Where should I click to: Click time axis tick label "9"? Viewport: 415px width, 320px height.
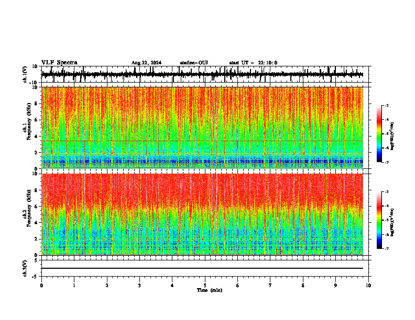pos(335,285)
